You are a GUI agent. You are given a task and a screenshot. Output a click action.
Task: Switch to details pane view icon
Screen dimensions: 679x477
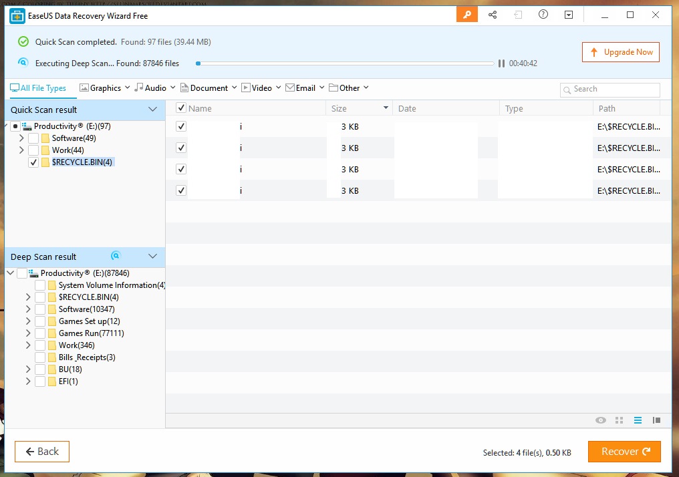(656, 420)
